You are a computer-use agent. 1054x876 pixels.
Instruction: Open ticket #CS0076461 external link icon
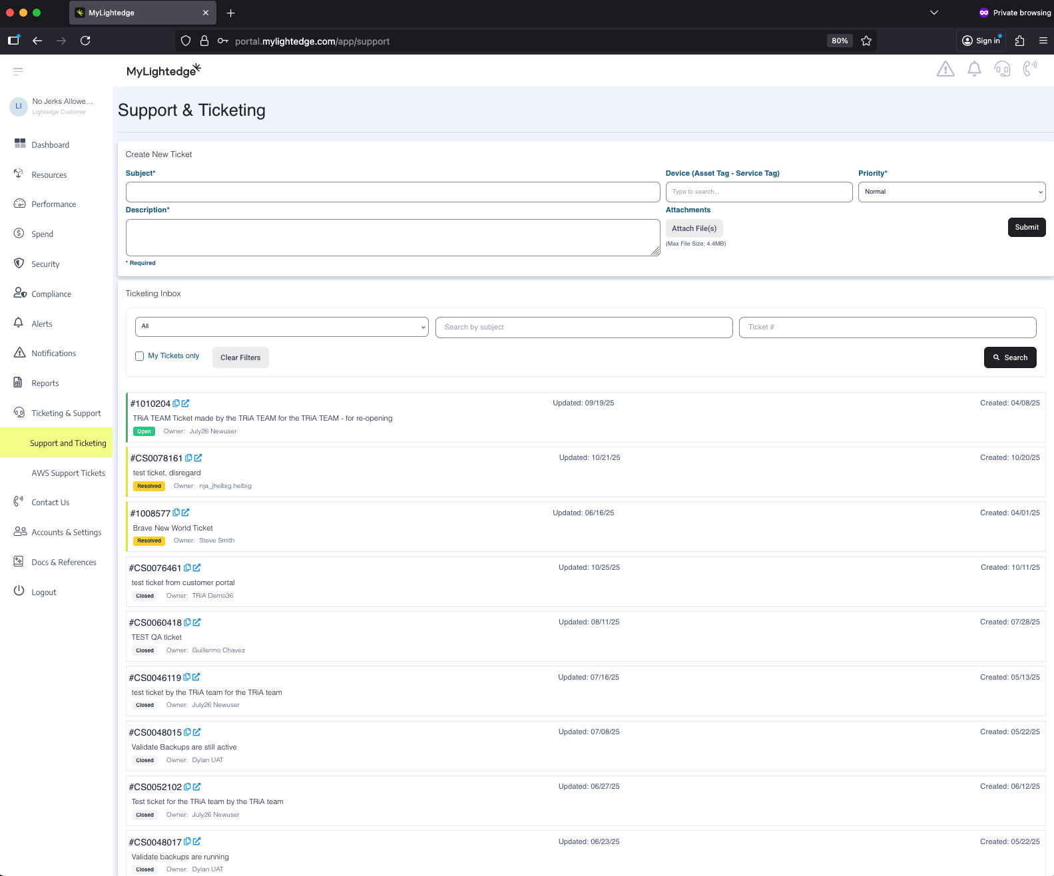[x=196, y=568]
